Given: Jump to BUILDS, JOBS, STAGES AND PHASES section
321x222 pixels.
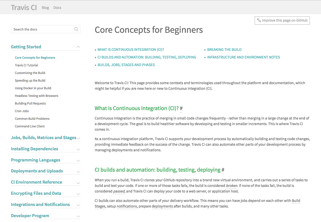Looking at the screenshot, I should (126, 65).
